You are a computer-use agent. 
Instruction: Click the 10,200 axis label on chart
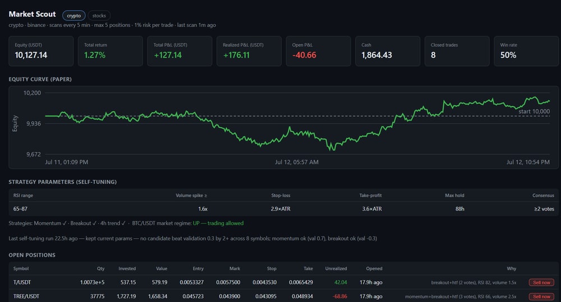[32, 93]
